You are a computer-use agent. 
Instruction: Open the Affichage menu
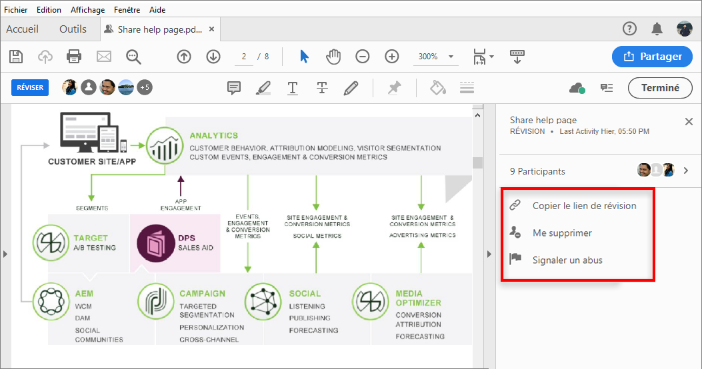[88, 9]
